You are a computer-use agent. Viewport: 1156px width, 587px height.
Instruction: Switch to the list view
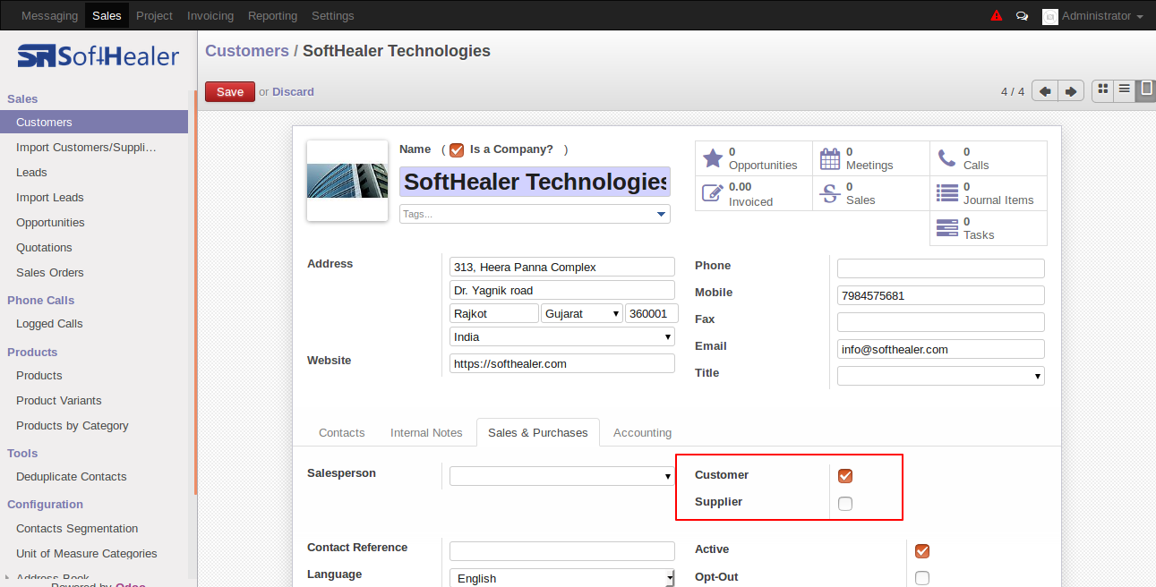(1125, 89)
